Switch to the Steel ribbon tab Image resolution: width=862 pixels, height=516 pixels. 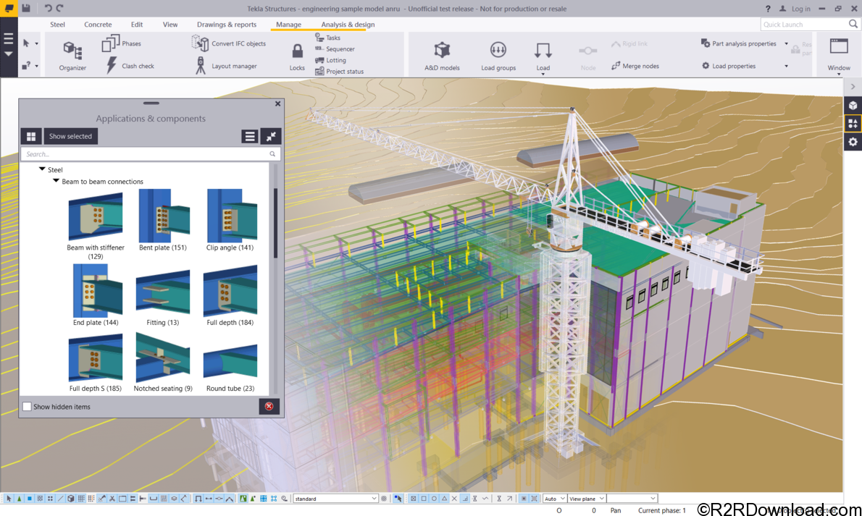(x=57, y=24)
